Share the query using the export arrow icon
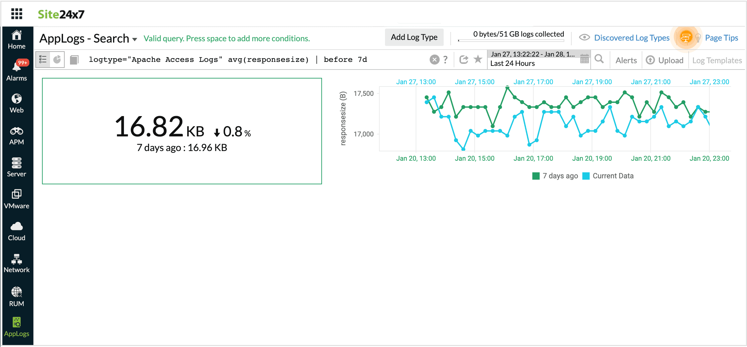The width and height of the screenshot is (747, 347). 464,60
